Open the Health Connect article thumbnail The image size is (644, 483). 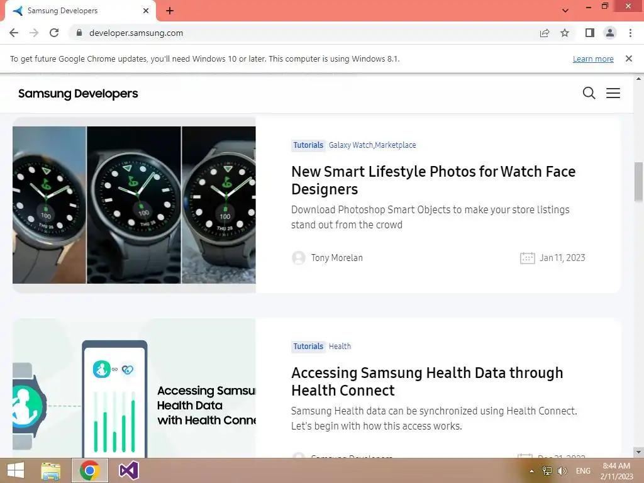click(134, 388)
